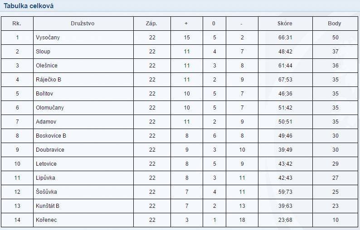
Task: Click the Boskovice B team name
Action: pyautogui.click(x=51, y=136)
